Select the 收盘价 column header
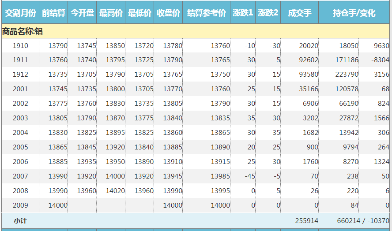 tap(168, 13)
